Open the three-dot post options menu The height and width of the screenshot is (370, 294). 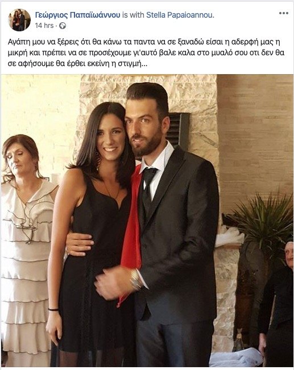[283, 13]
